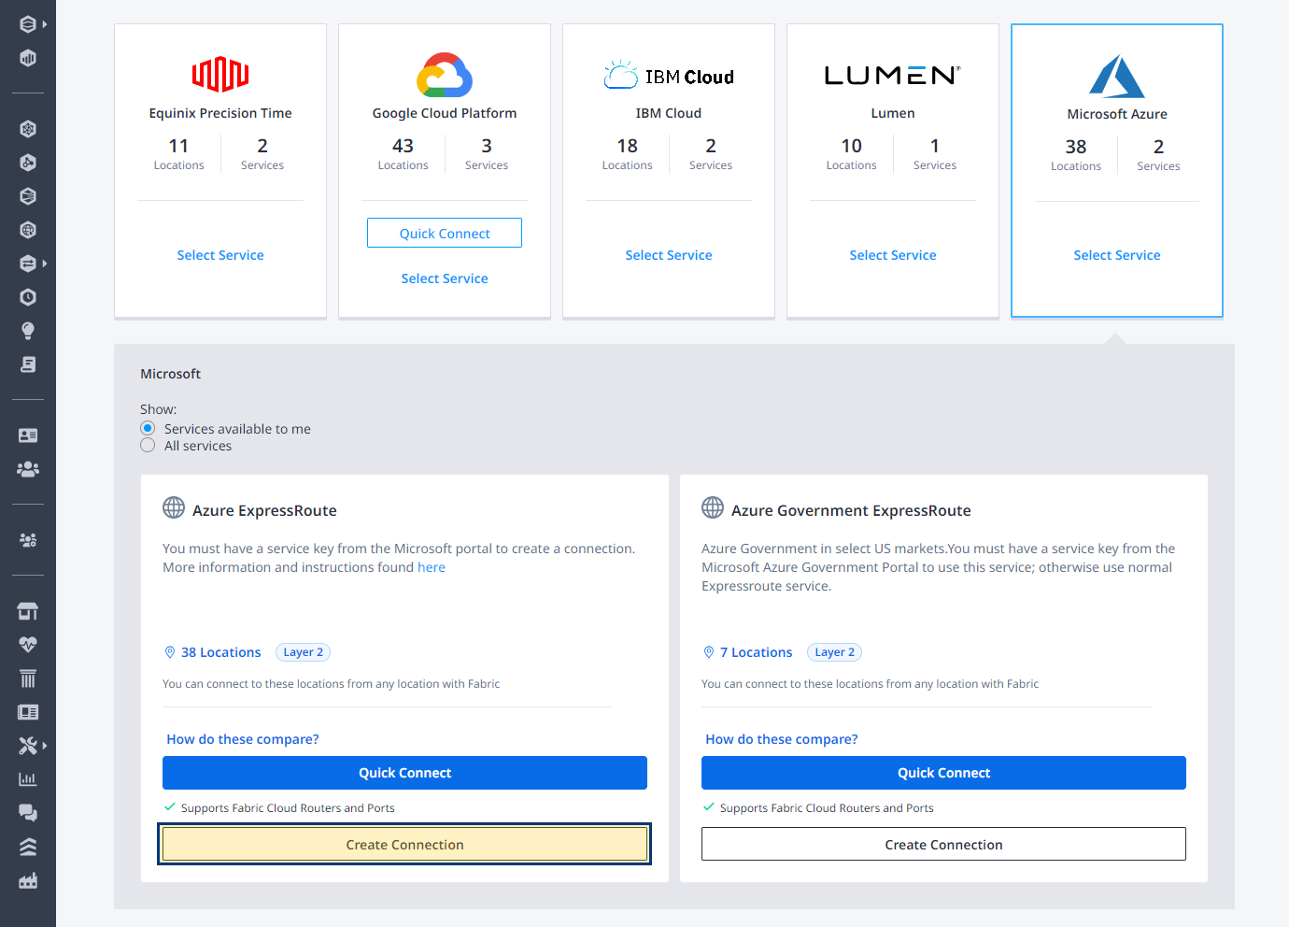Screen dimensions: 1289x927
Task: Expand submenu arrow beside transfer arrows sidebar icon
Action: click(x=45, y=264)
